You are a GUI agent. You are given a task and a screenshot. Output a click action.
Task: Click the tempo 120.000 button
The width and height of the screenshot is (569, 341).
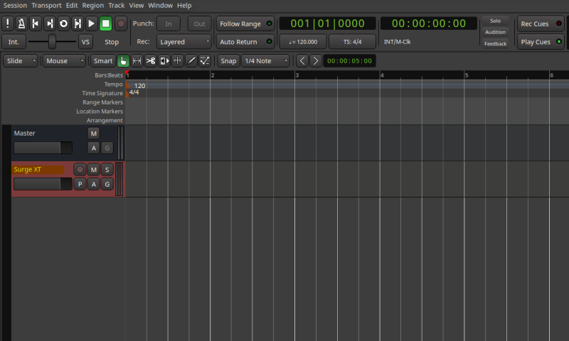[x=303, y=42]
